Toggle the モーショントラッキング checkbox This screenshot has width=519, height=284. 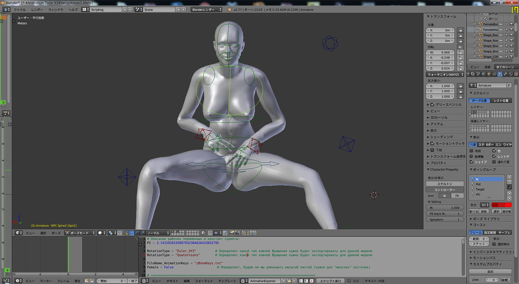pos(433,143)
